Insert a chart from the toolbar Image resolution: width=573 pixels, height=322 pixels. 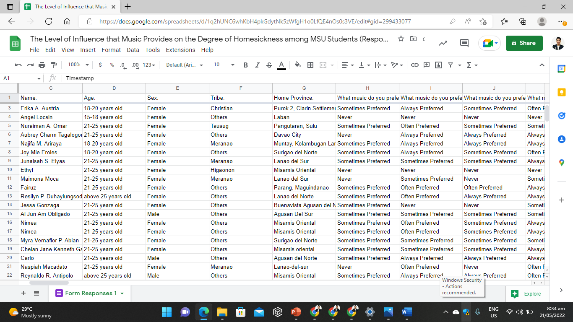click(438, 65)
